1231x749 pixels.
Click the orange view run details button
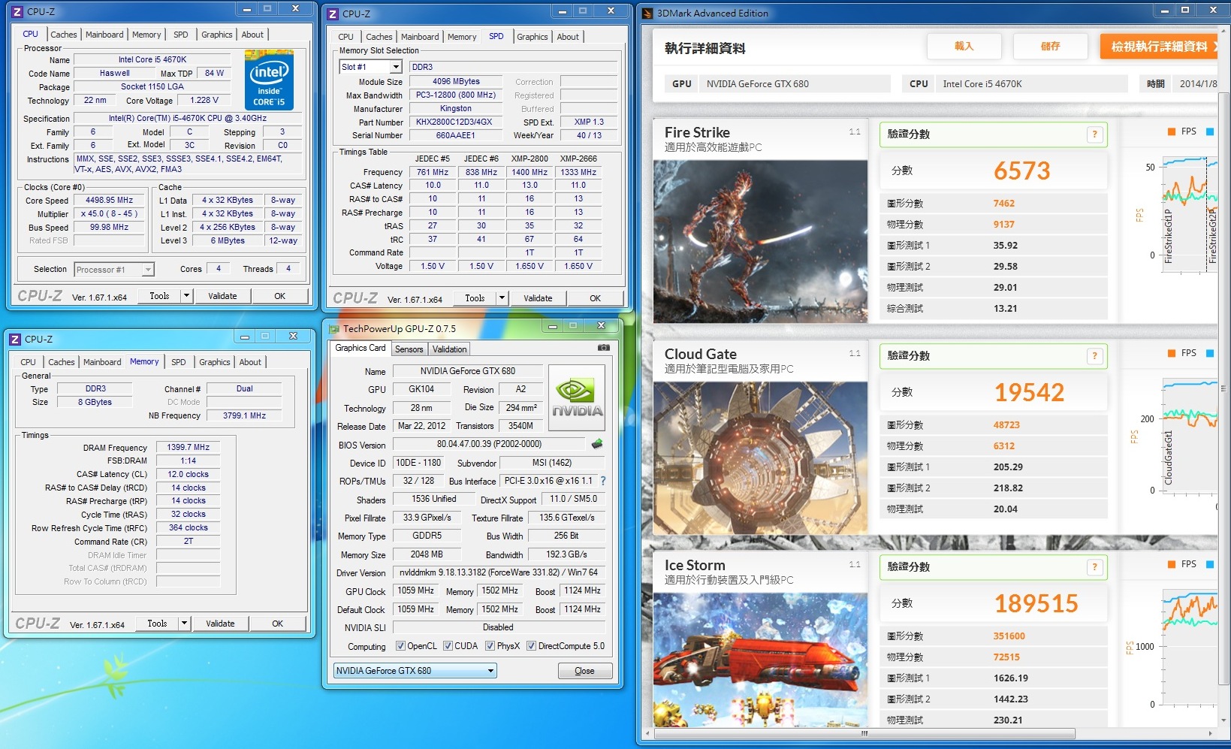[1159, 47]
